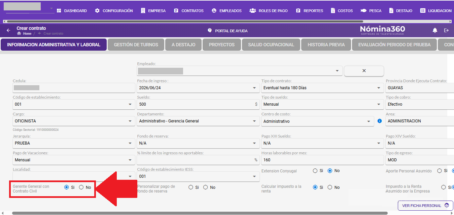Click the Roles de Pago people icon
Viewport: 454px width, 215px height.
pyautogui.click(x=253, y=11)
